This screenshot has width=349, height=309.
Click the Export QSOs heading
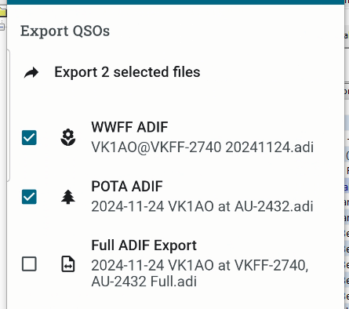pyautogui.click(x=65, y=31)
